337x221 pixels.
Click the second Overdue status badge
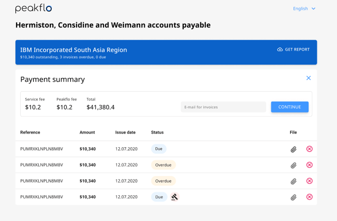[163, 181]
